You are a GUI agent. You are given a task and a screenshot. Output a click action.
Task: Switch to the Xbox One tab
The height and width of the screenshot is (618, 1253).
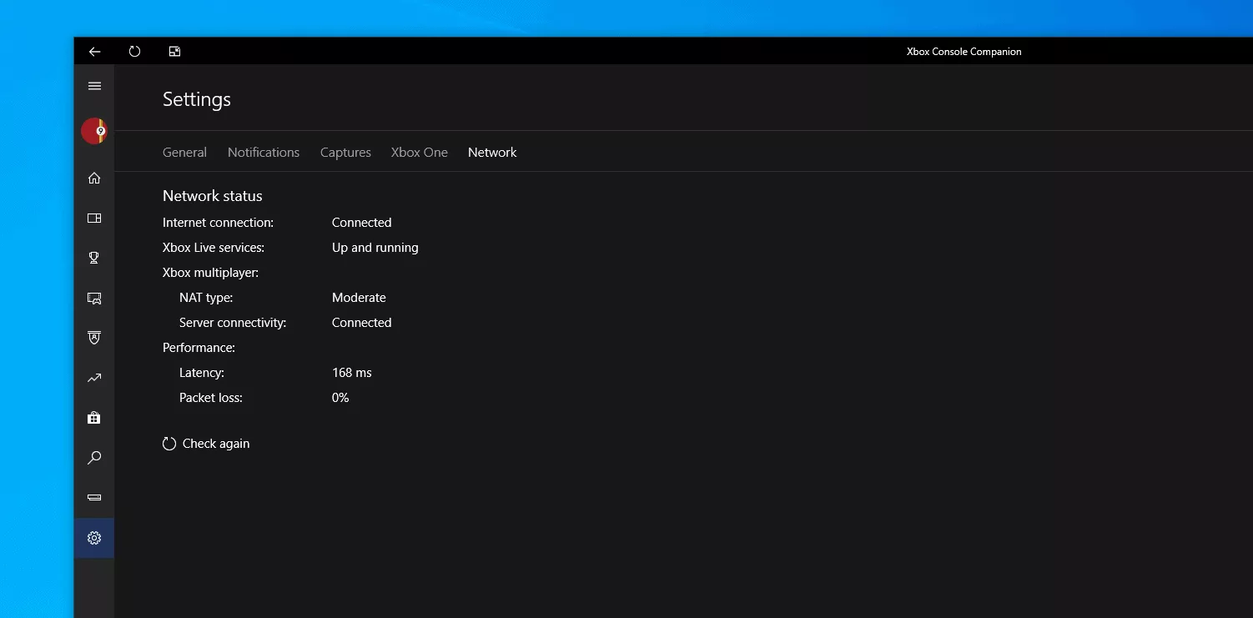[420, 153]
